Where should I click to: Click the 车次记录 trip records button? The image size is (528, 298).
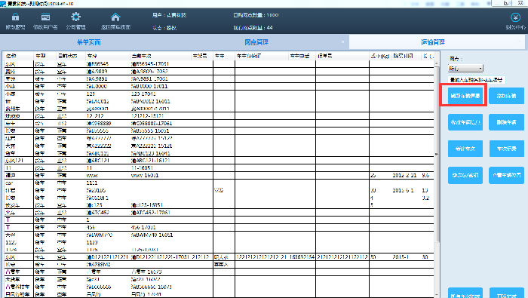506,149
